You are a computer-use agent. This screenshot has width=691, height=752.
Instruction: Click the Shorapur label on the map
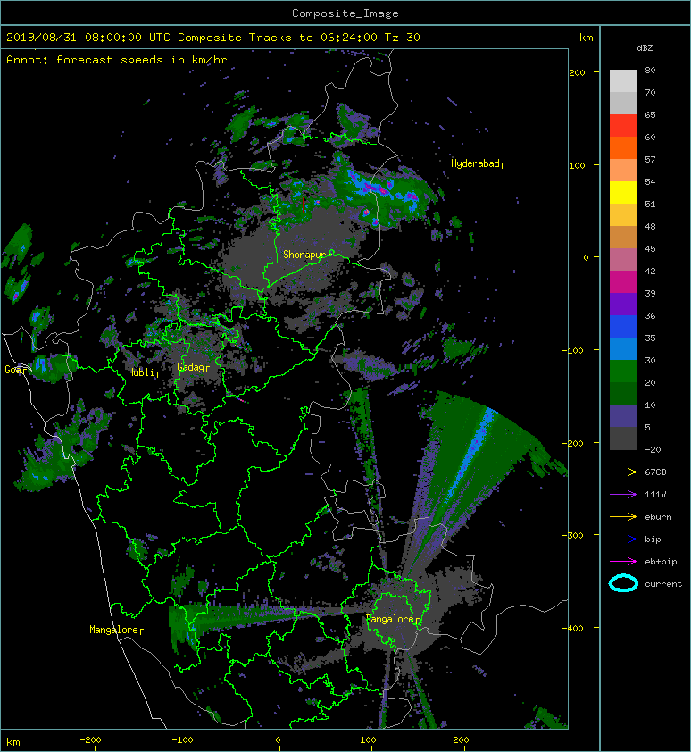[x=307, y=255]
